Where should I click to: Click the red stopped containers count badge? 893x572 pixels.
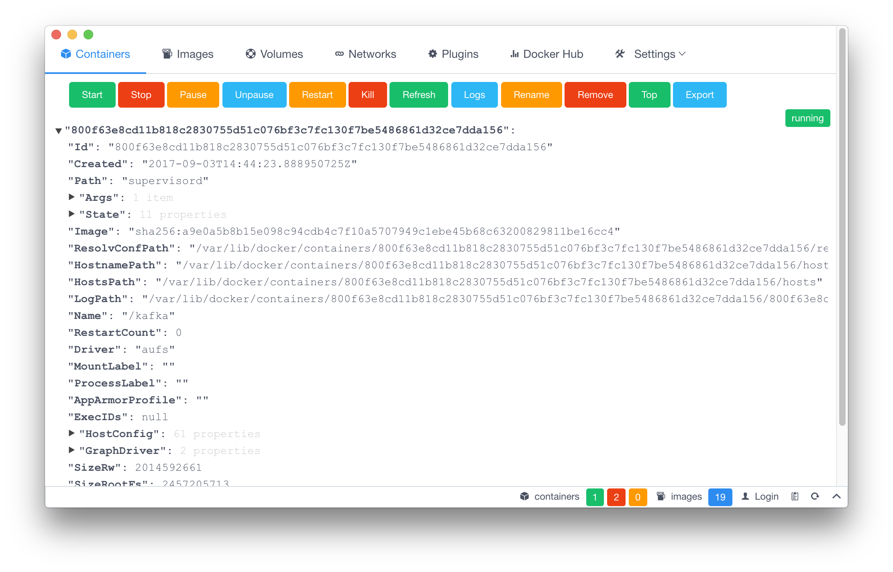click(x=616, y=497)
